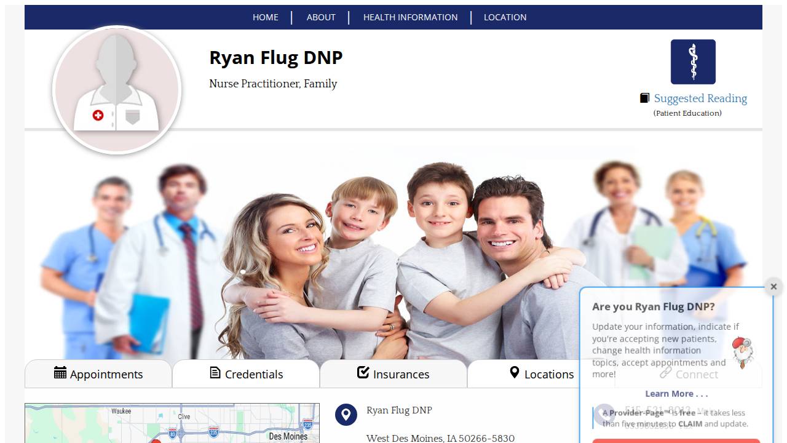Viewport: 787px width, 443px height.
Task: Click the book icon beside Suggested Reading
Action: point(644,97)
